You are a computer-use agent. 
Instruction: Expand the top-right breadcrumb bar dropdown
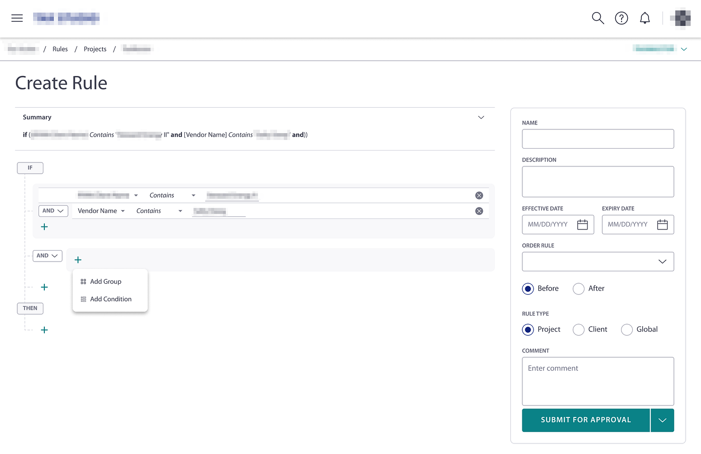tap(684, 49)
